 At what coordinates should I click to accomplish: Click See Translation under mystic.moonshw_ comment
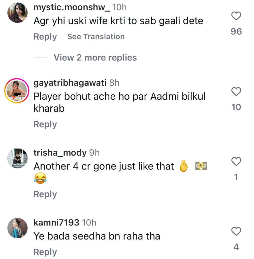coord(96,37)
